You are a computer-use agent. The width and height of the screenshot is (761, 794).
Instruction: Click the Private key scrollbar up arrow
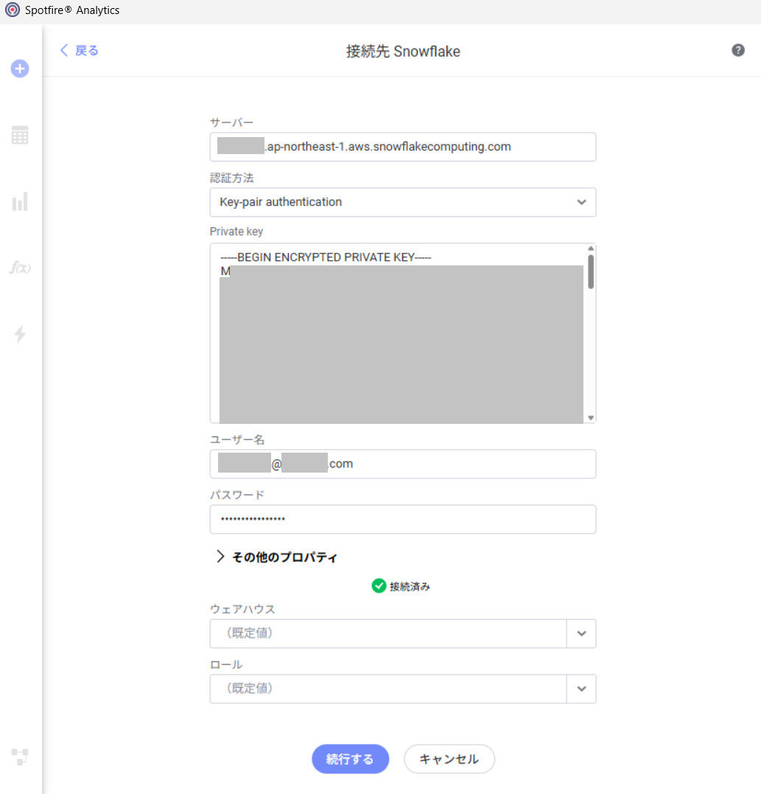(x=591, y=248)
